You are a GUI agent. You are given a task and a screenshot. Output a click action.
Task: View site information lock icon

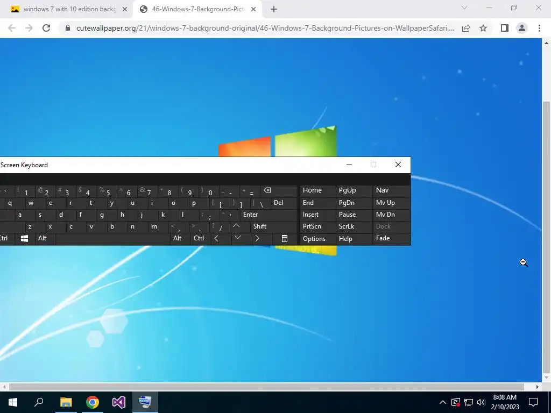(x=68, y=28)
